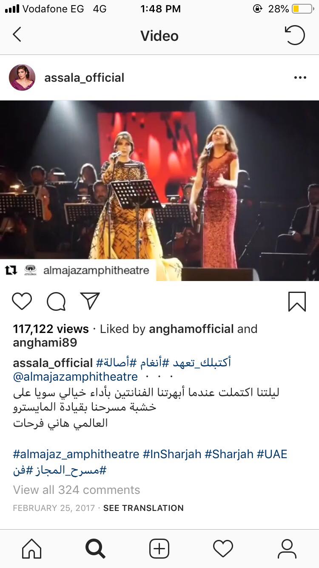Like the post with the heart icon
Viewport: 319px width, 568px height.
coord(22,301)
